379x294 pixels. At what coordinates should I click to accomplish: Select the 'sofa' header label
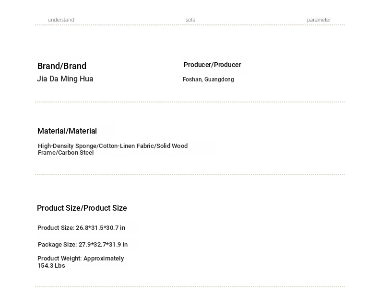(x=190, y=20)
